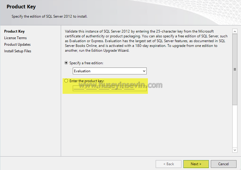The image size is (241, 170).
Task: Select the 'Specify a free edition' radio button
Action: (x=66, y=63)
